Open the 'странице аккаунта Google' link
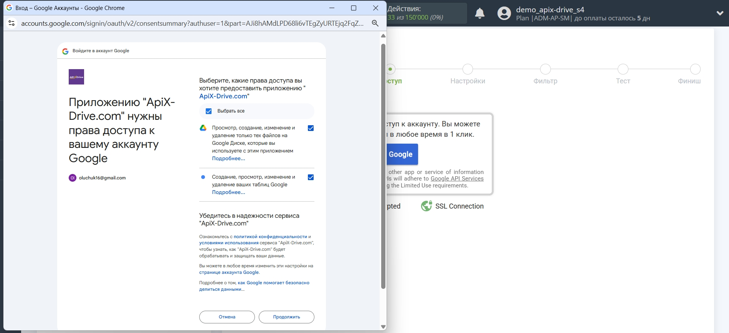729x333 pixels. [x=229, y=272]
